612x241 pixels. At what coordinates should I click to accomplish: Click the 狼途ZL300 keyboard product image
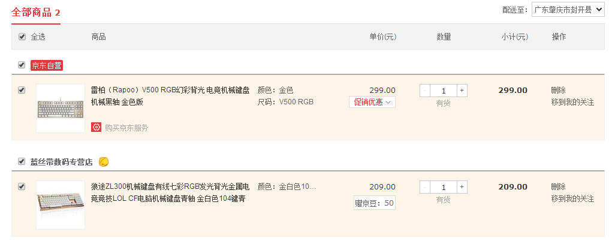[61, 204]
